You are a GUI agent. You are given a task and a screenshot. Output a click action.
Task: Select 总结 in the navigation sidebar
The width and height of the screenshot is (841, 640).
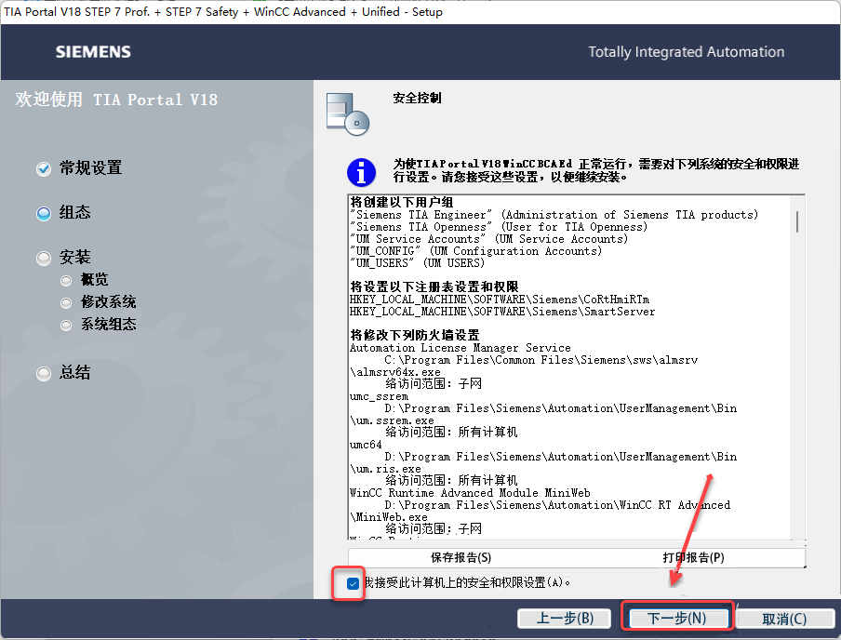tap(74, 373)
